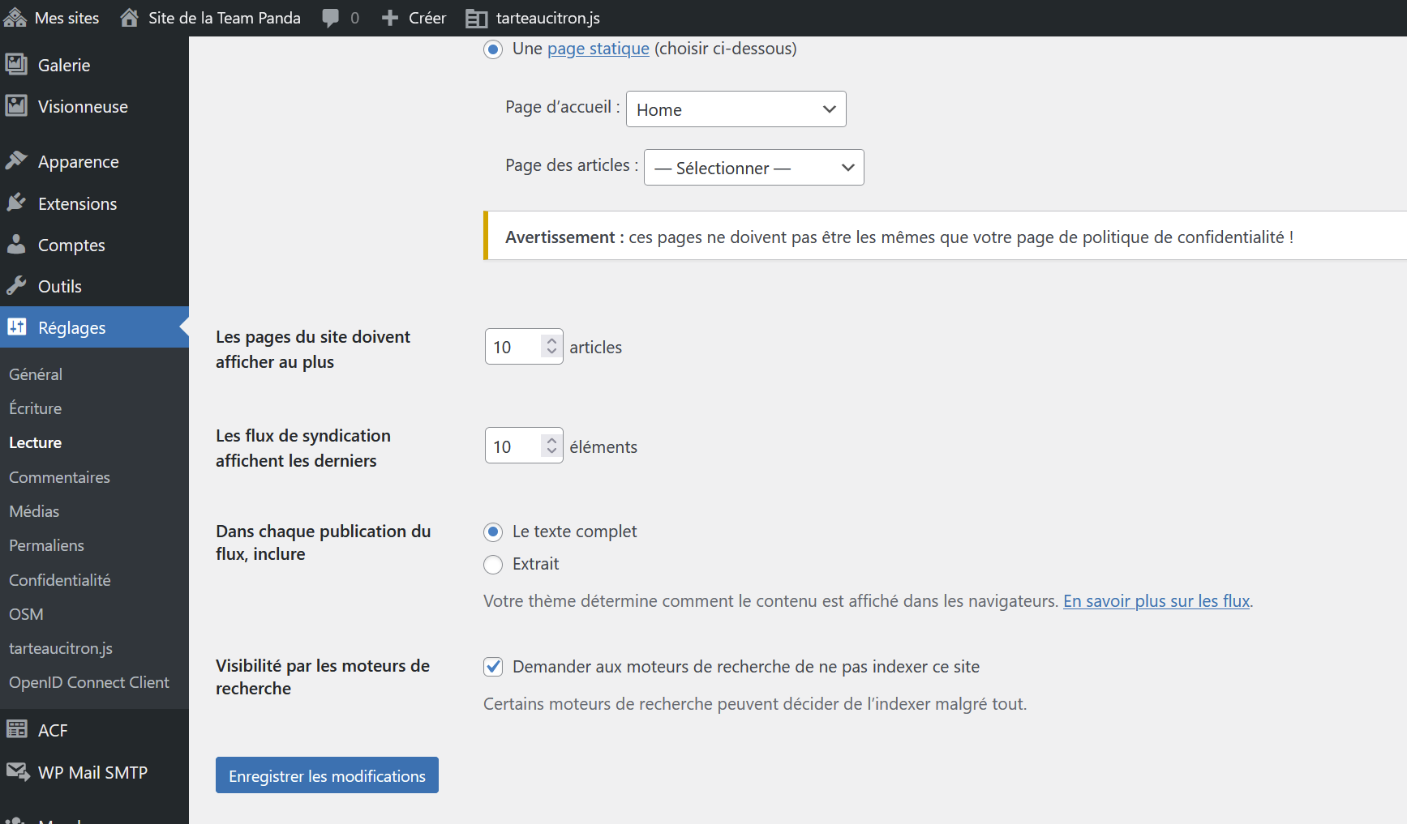This screenshot has height=824, width=1407.
Task: Click the WP Mail SMTP envelope icon
Action: point(17,772)
